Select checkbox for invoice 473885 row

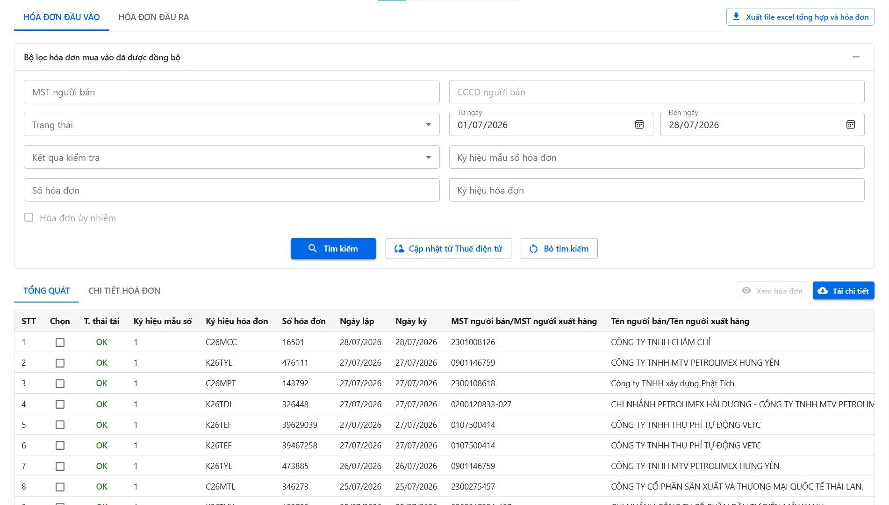[60, 466]
